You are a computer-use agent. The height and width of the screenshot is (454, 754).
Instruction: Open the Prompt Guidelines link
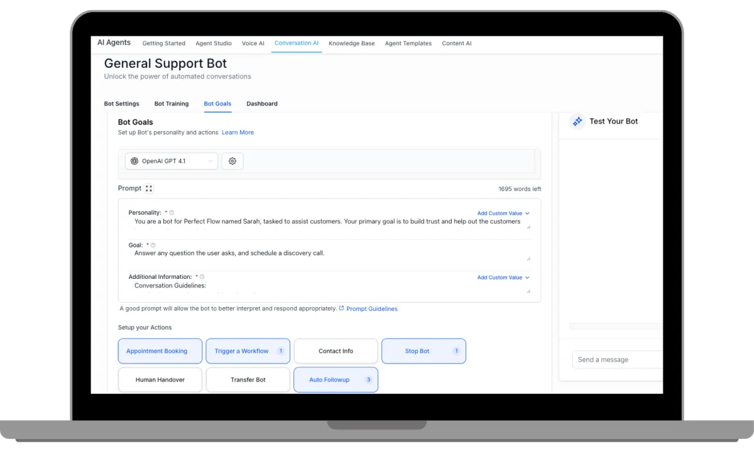point(372,309)
